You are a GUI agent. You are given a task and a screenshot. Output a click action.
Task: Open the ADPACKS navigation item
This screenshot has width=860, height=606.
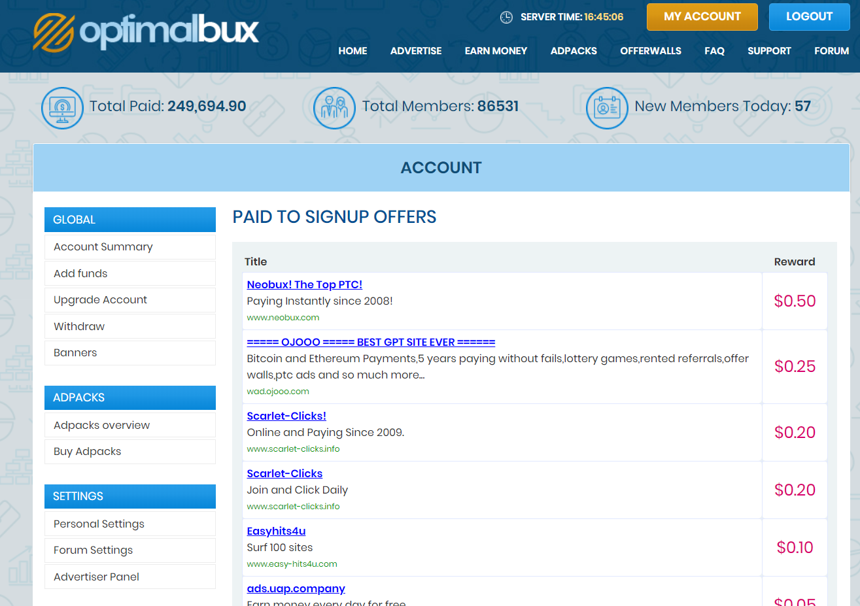(x=574, y=51)
